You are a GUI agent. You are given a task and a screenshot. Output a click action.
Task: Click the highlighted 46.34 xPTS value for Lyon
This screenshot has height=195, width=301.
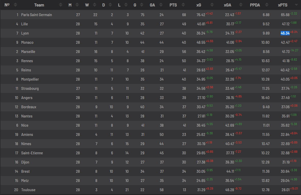285,33
